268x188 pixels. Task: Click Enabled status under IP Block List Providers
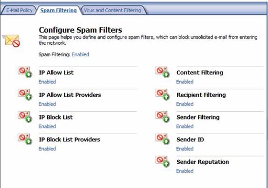[47, 149]
